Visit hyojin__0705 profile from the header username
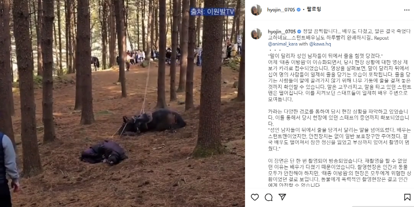 (281, 10)
